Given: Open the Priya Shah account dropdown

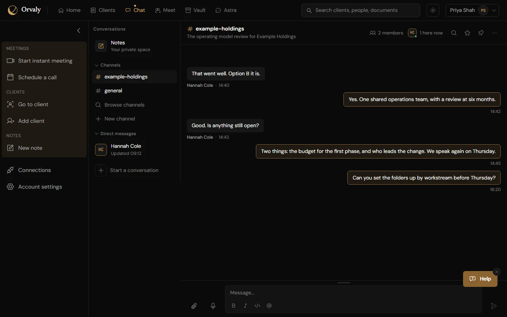Looking at the screenshot, I should [472, 10].
